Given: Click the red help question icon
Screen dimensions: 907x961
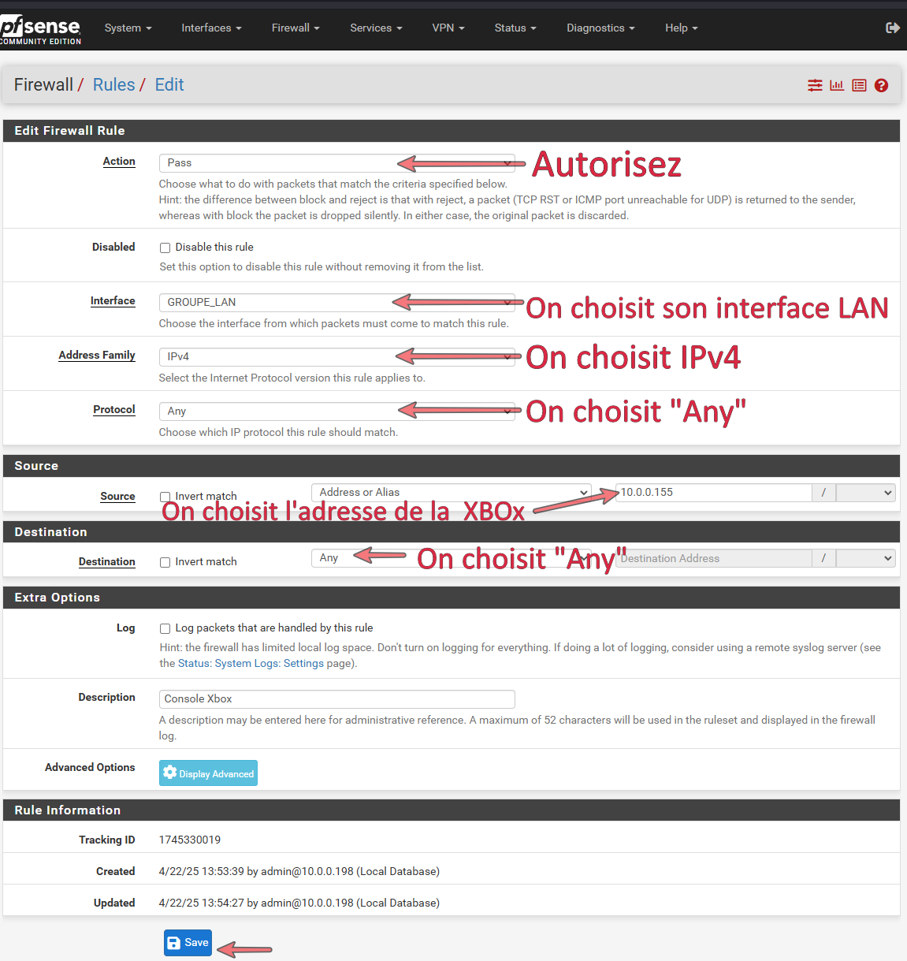Looking at the screenshot, I should point(881,85).
